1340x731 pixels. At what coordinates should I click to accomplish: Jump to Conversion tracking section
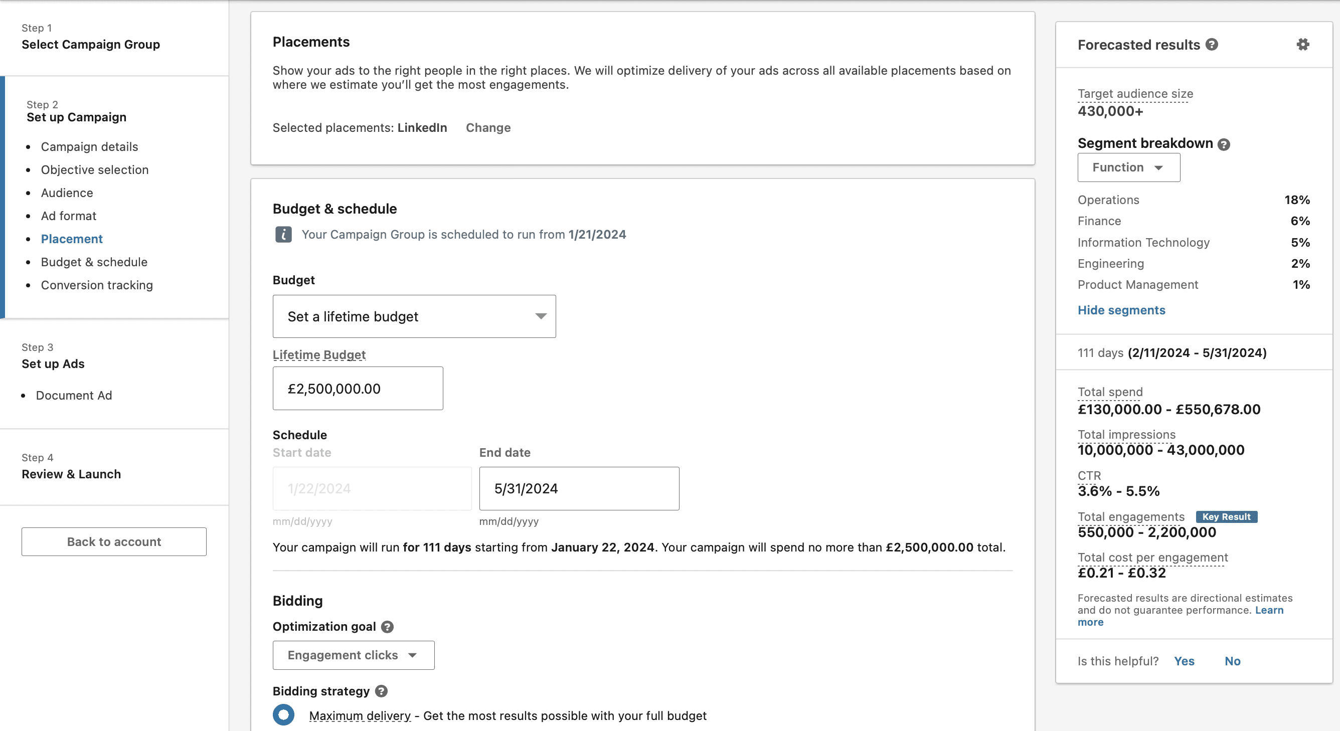click(x=97, y=285)
